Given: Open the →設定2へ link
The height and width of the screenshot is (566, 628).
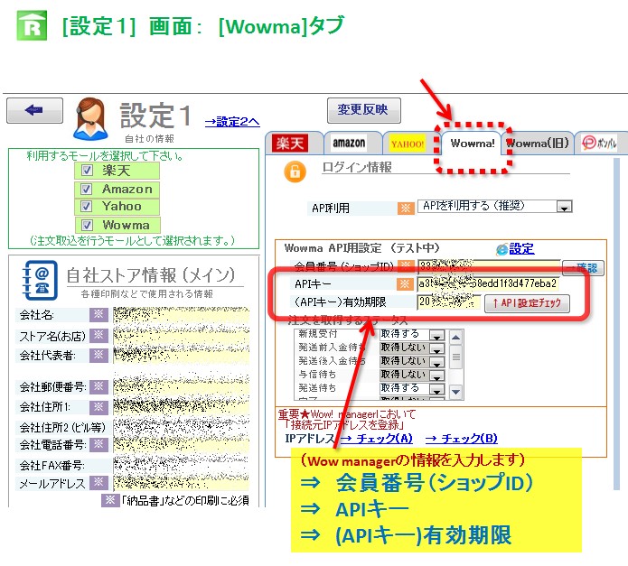Looking at the screenshot, I should (x=232, y=122).
